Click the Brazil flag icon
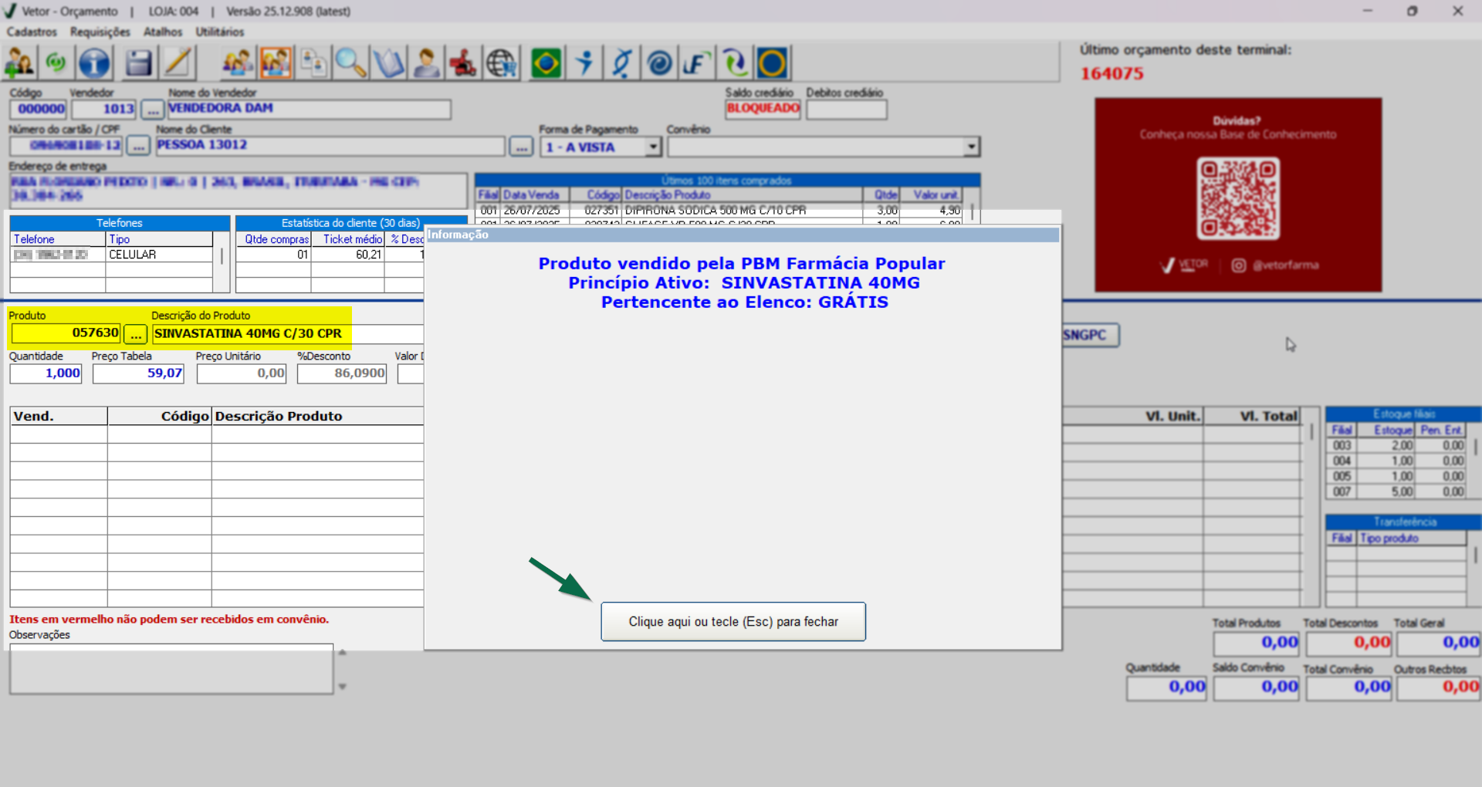Viewport: 1482px width, 787px height. pos(546,63)
